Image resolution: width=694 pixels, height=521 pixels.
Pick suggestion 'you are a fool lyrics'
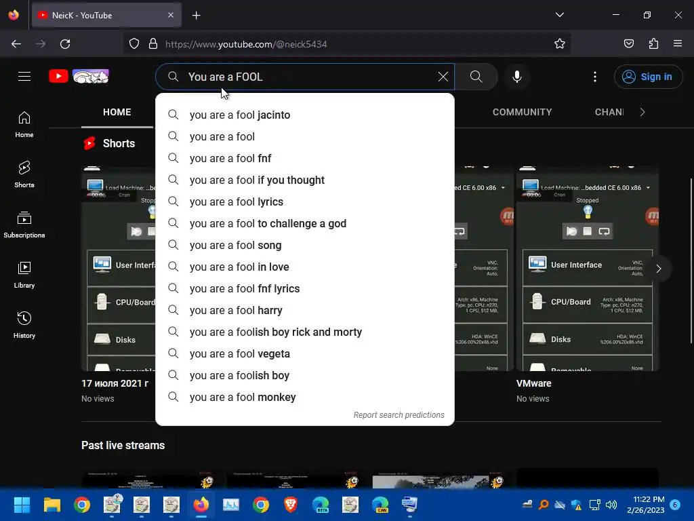(x=305, y=201)
